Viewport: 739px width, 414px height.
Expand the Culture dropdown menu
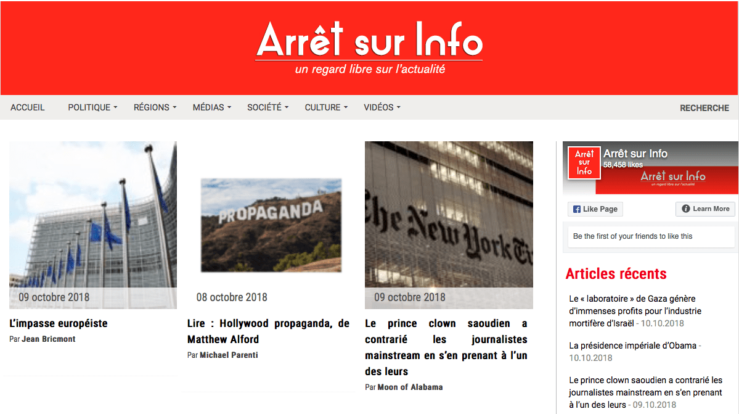326,107
